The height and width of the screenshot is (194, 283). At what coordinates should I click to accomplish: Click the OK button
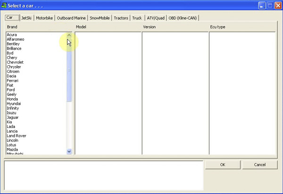223,165
